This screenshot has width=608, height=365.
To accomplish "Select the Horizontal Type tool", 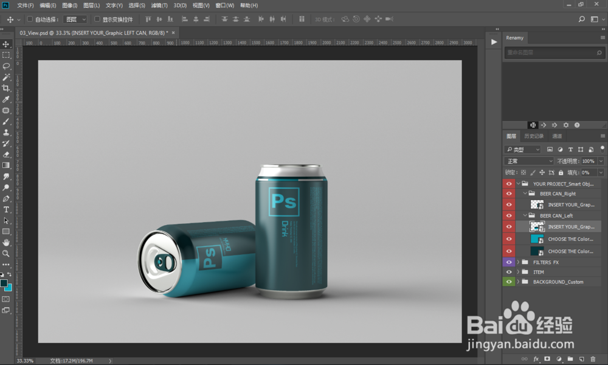I will tap(6, 209).
